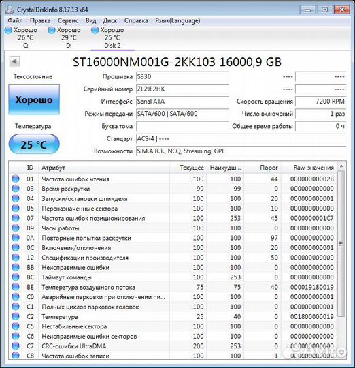The width and height of the screenshot is (355, 368).
Task: Click the Raw-значения column header
Action: (x=309, y=168)
